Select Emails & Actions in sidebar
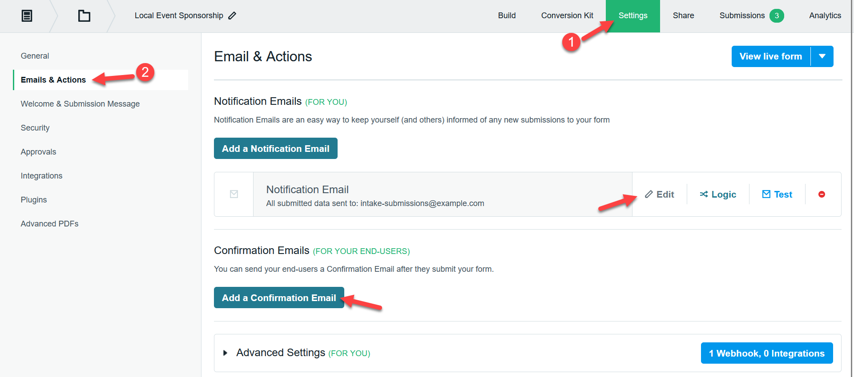This screenshot has height=377, width=854. tap(101, 80)
